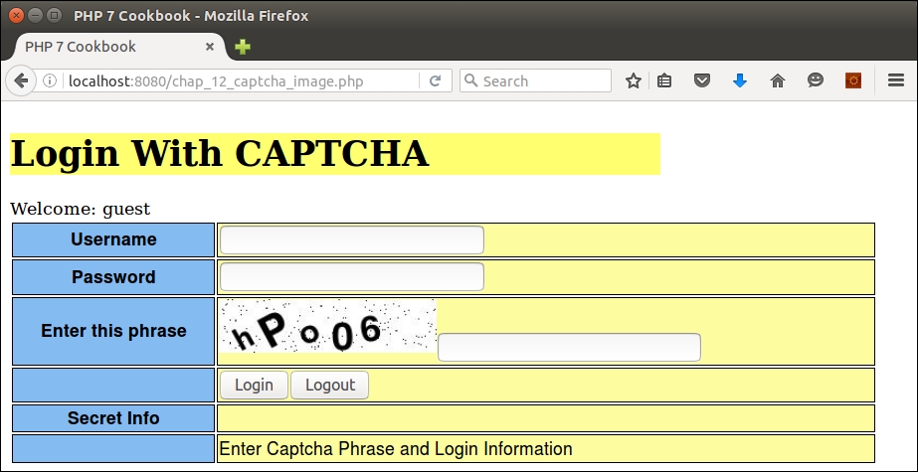Open the Firefox hamburger menu

896,80
